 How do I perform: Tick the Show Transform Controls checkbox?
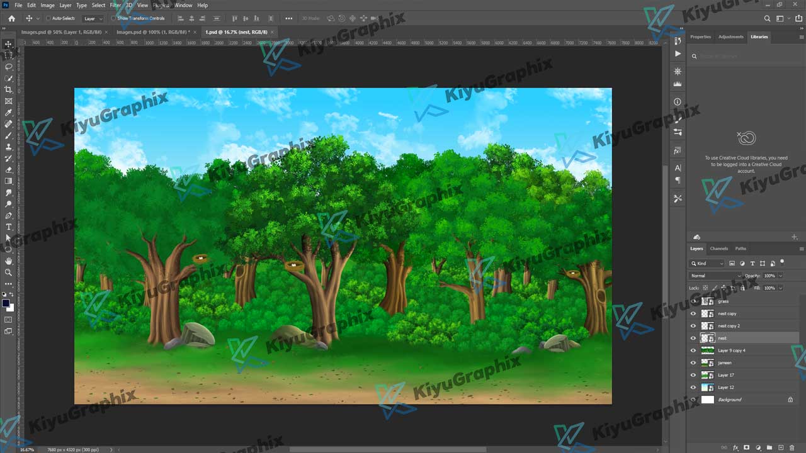point(114,18)
